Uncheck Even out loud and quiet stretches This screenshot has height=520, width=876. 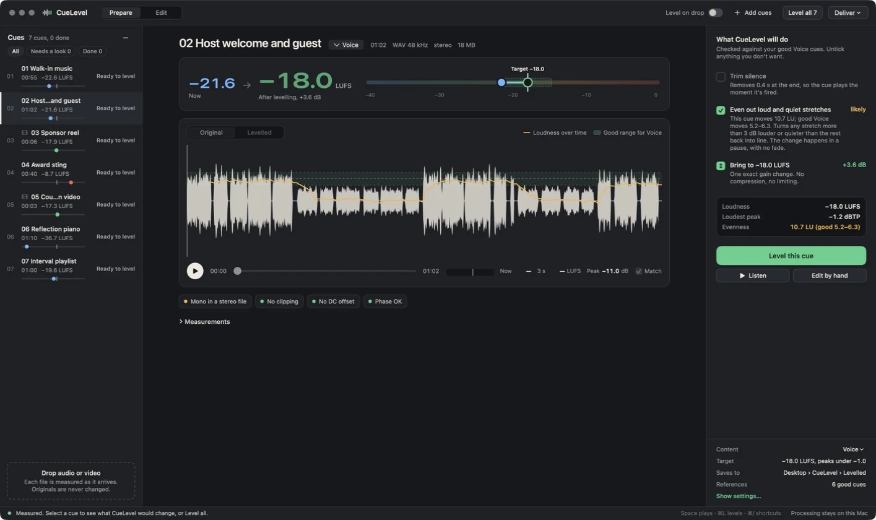(721, 110)
